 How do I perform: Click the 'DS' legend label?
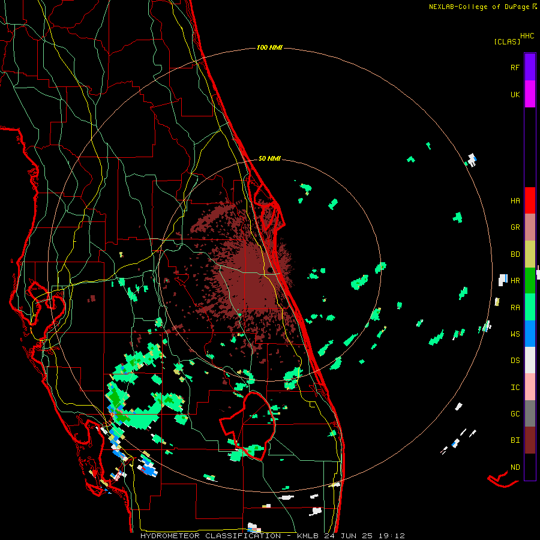pos(515,361)
